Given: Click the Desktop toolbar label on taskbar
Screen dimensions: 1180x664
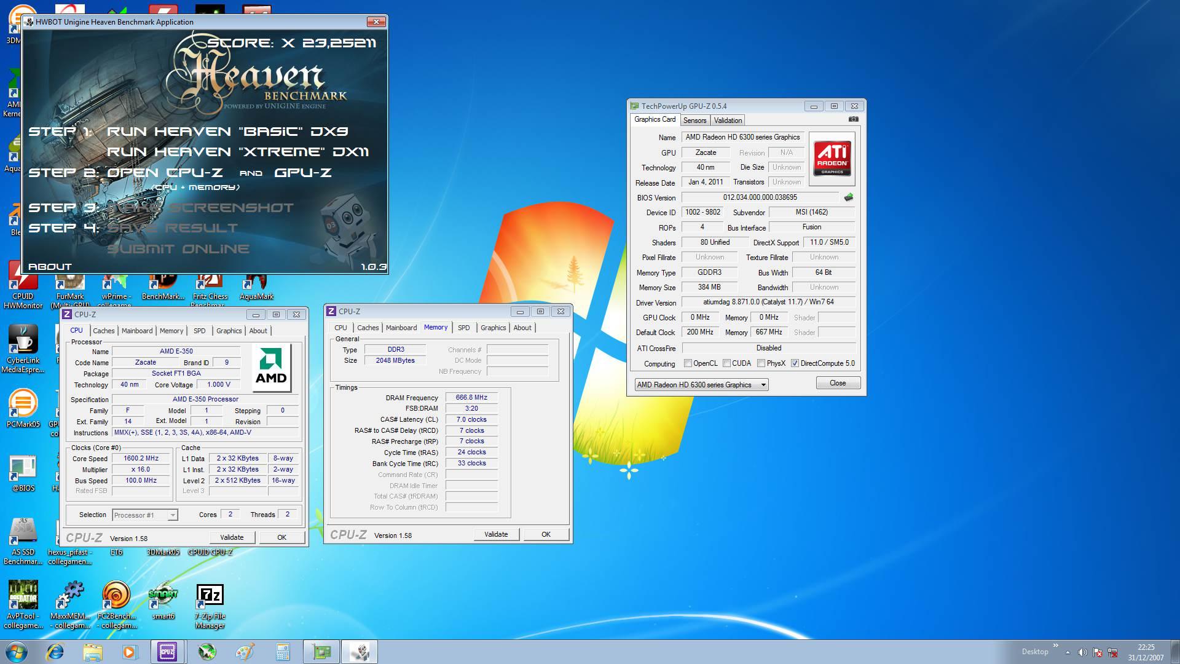Looking at the screenshot, I should point(1035,652).
